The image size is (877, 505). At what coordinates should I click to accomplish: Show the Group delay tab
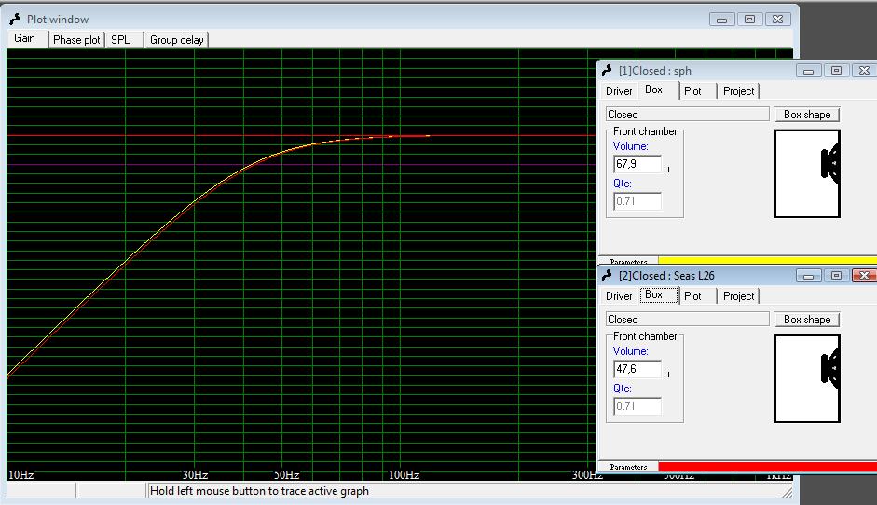click(x=176, y=40)
